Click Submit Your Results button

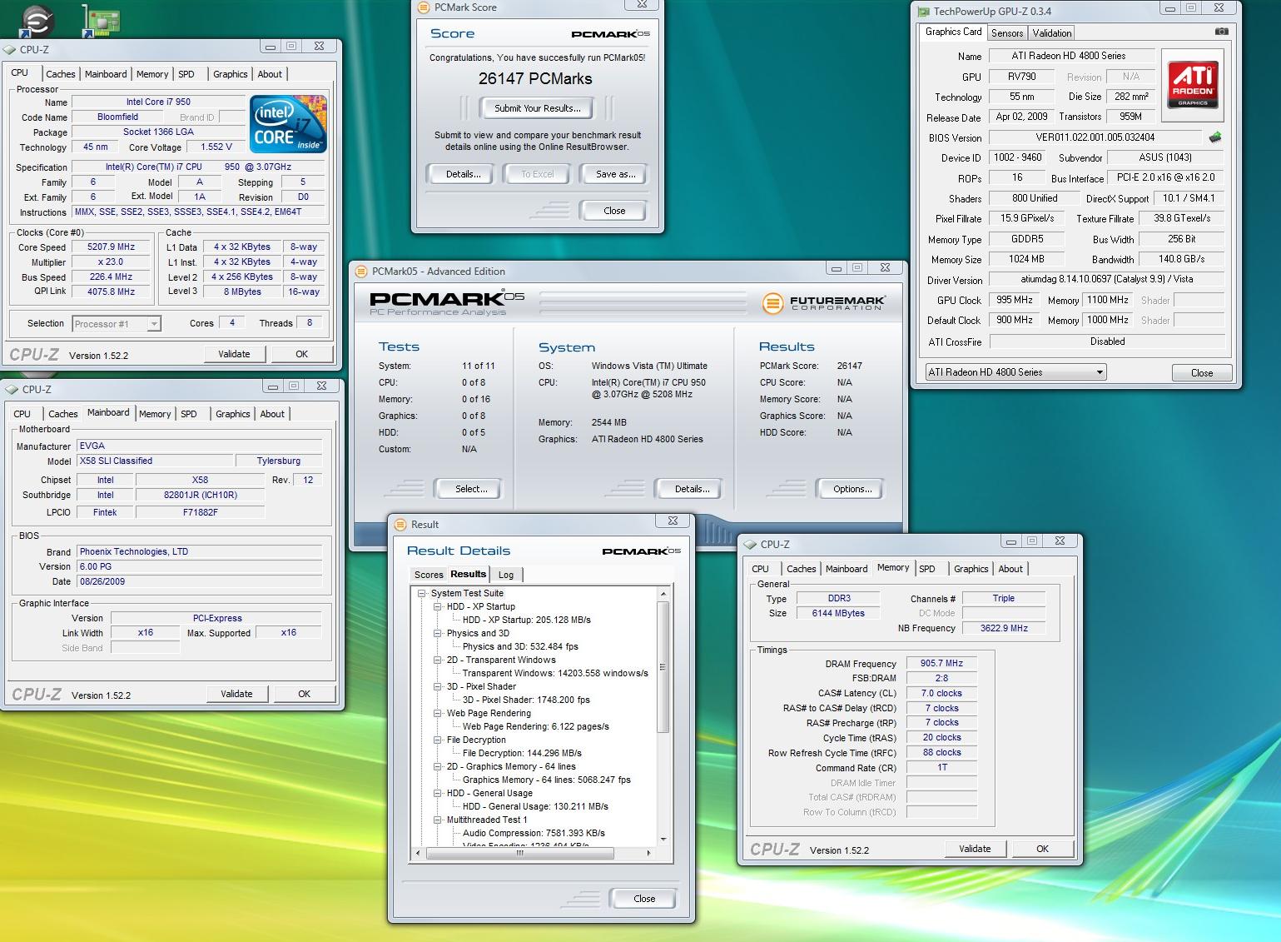click(x=537, y=108)
